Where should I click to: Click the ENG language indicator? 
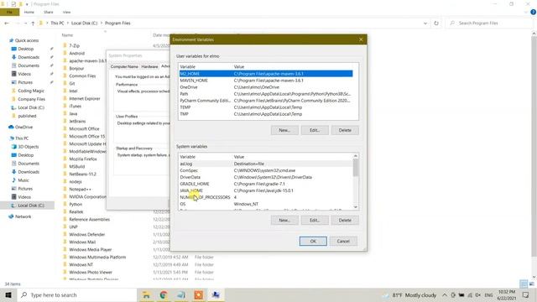(x=488, y=294)
